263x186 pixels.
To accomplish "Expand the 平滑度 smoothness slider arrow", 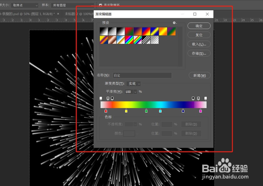I will (135, 92).
